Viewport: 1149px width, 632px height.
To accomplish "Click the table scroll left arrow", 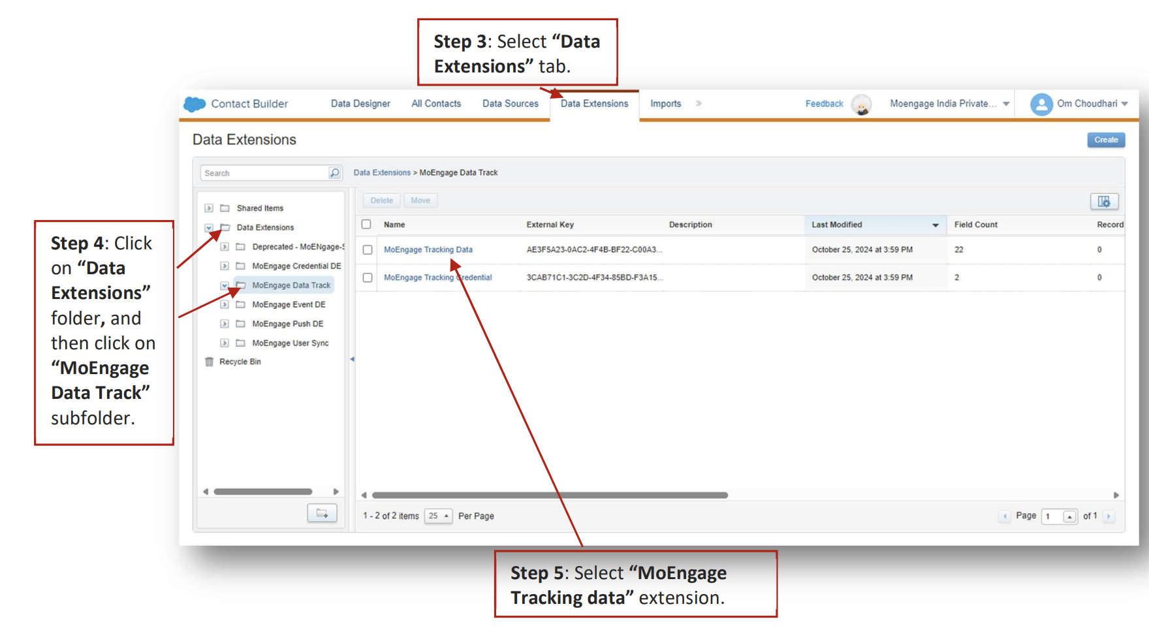I will [364, 496].
